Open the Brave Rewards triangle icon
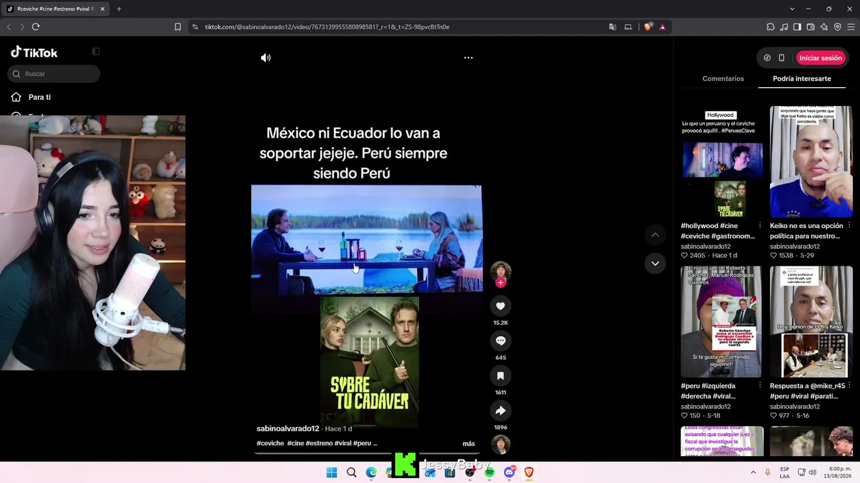Screen dimensions: 860x483 coord(662,27)
